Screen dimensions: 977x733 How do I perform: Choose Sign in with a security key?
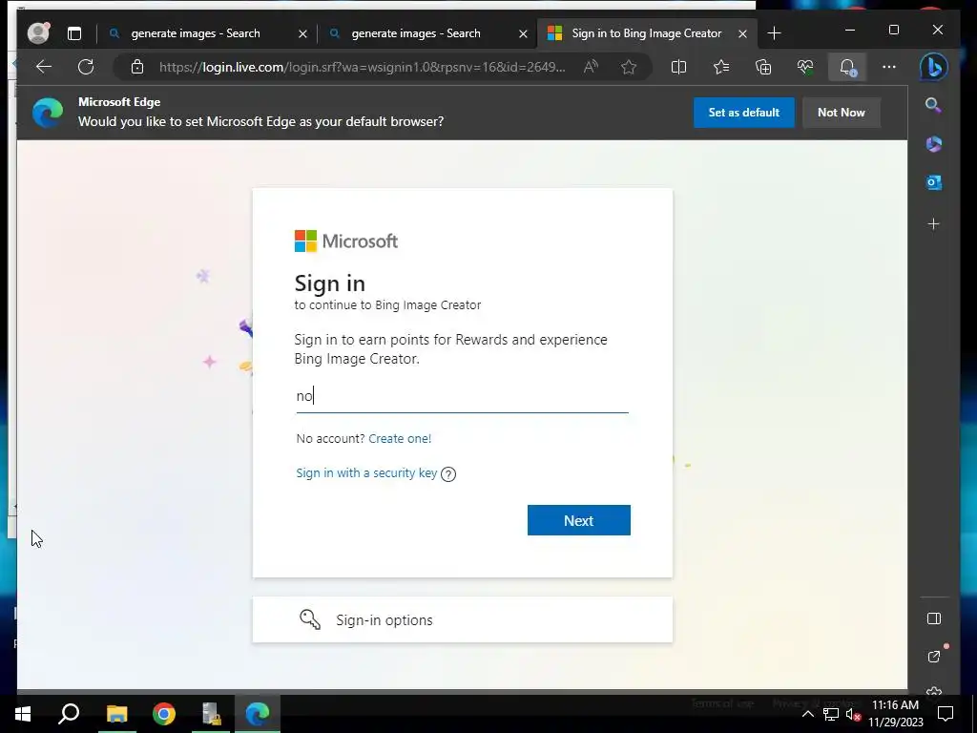(x=366, y=472)
